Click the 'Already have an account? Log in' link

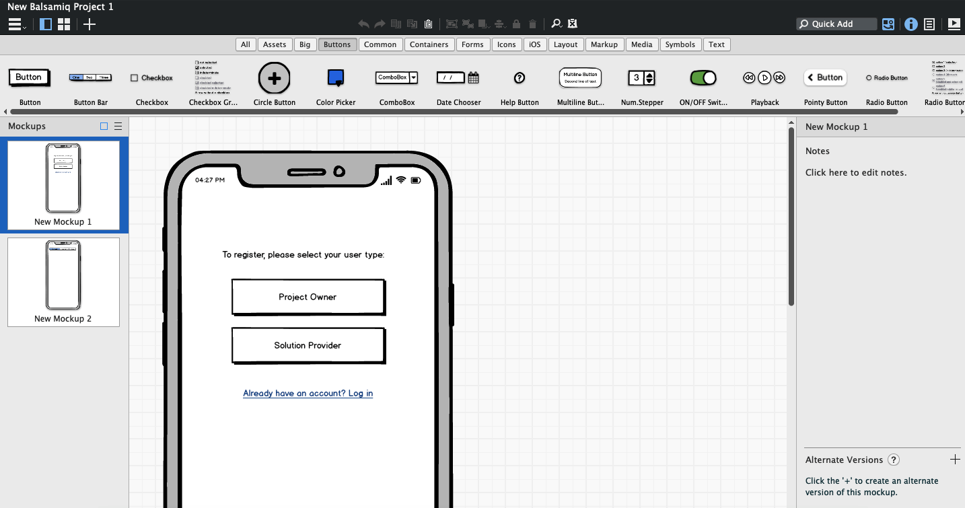[x=308, y=393]
